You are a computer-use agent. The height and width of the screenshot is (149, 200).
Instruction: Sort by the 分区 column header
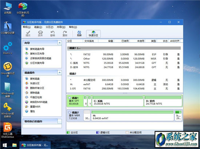[x=75, y=41]
